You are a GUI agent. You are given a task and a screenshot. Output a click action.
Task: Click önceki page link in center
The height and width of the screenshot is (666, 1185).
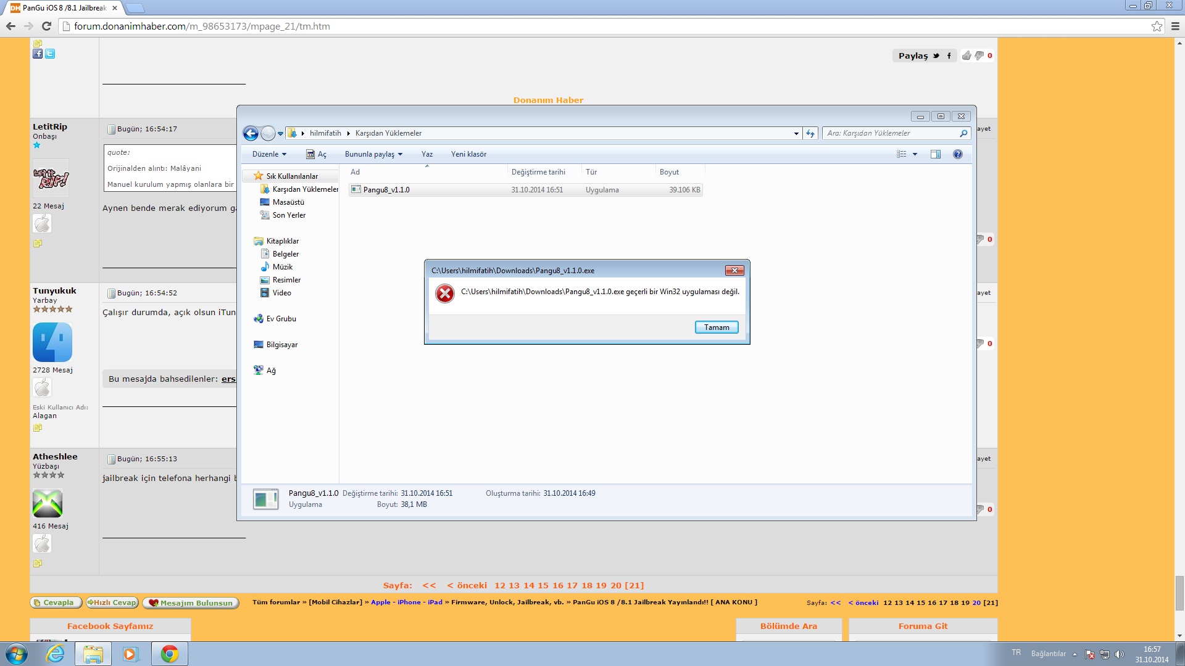pyautogui.click(x=467, y=585)
